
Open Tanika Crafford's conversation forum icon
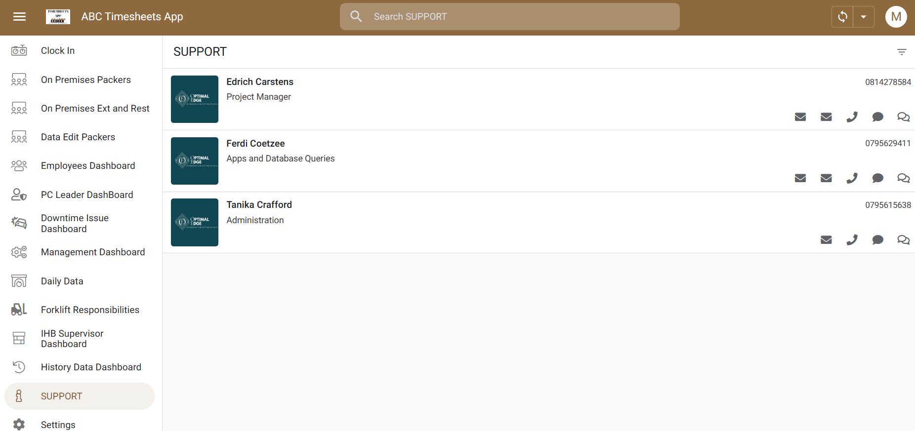[903, 240]
